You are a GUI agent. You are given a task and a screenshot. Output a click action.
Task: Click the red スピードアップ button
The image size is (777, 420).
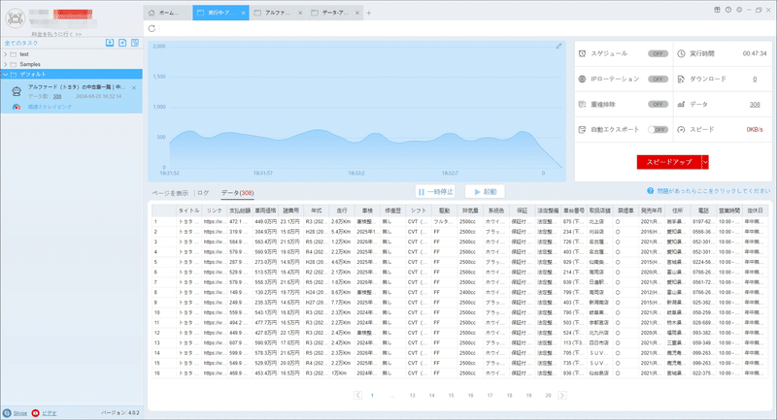[x=669, y=162]
